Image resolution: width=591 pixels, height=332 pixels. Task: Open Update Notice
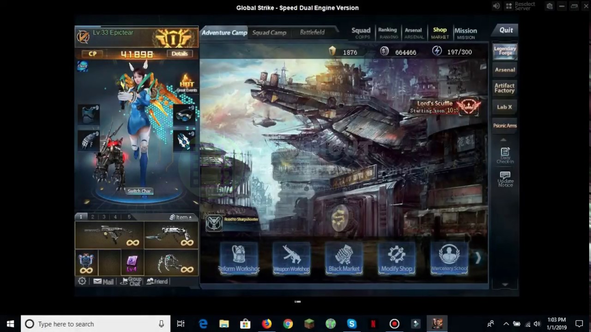click(x=505, y=179)
